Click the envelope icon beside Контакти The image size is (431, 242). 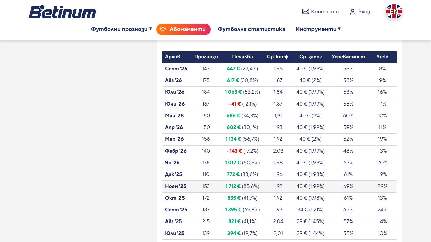point(306,12)
